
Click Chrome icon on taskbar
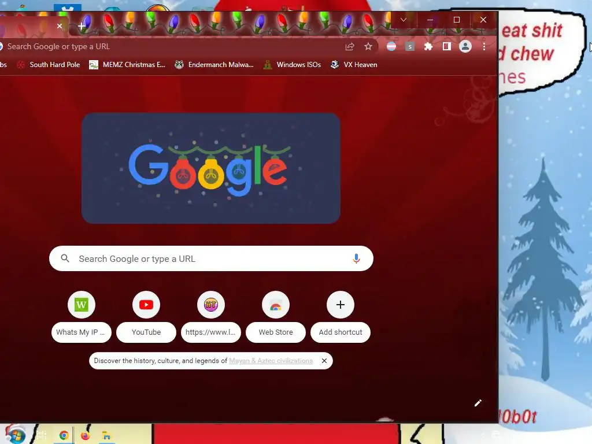(x=64, y=435)
